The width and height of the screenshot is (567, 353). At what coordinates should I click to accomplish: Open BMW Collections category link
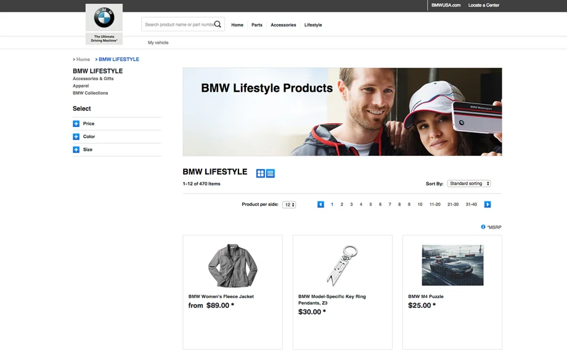[x=91, y=93]
